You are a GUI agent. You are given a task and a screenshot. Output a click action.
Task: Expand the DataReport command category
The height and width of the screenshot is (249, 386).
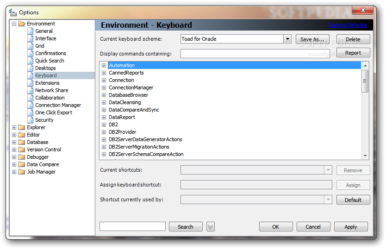104,117
